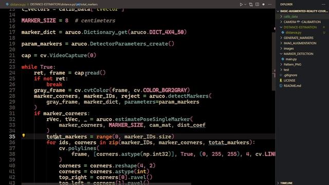Click the horizontal editor scrollbar
The image size is (329, 185).
tap(106, 184)
